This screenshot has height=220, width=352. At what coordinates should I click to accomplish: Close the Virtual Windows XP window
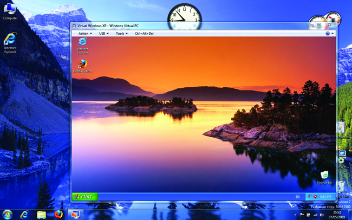[x=330, y=25]
